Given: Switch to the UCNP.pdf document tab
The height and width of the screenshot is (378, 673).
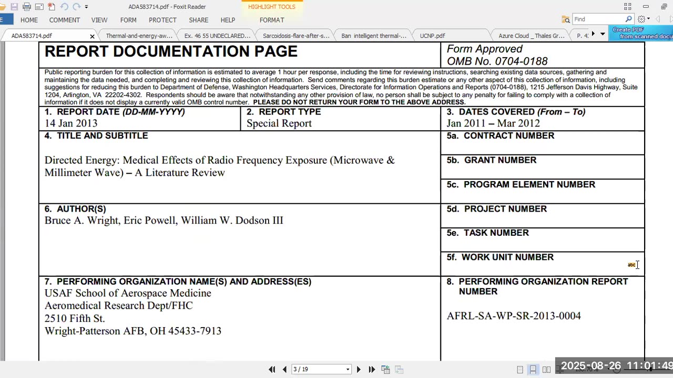Looking at the screenshot, I should 432,36.
